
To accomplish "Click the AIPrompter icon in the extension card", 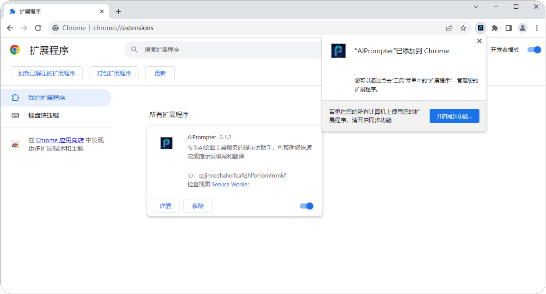I will point(167,143).
